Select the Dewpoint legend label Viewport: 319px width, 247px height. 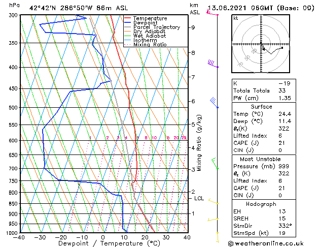[x=145, y=23]
